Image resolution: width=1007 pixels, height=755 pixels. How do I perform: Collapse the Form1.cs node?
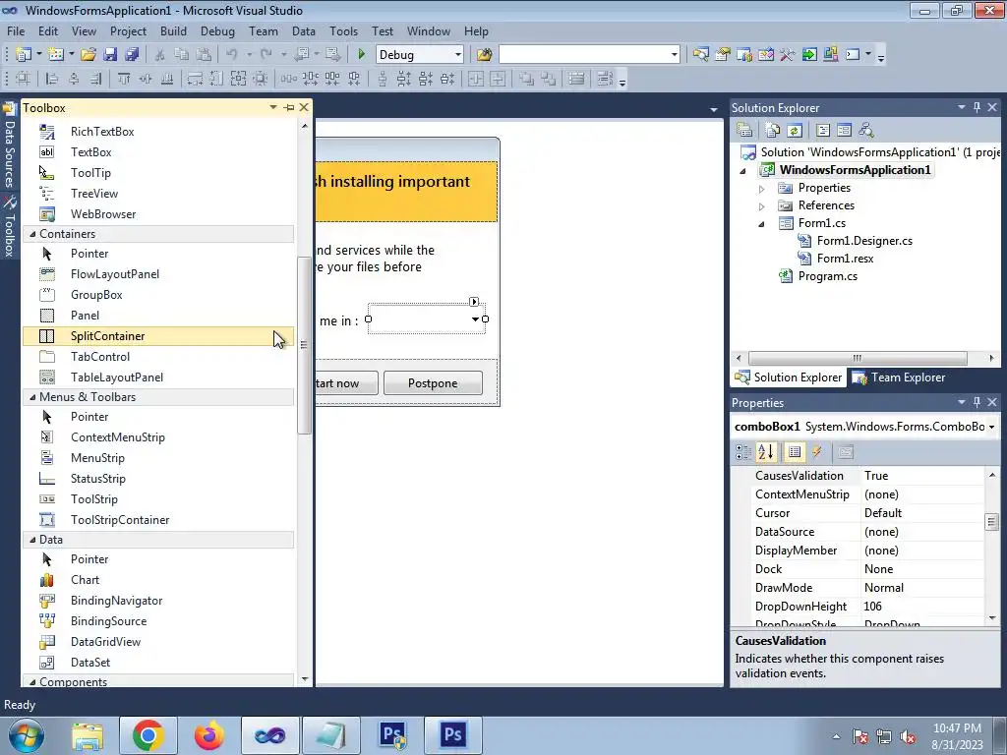click(762, 224)
